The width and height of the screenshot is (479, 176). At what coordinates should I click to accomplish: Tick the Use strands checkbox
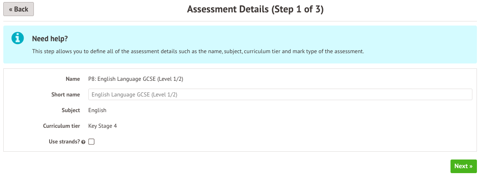point(92,142)
